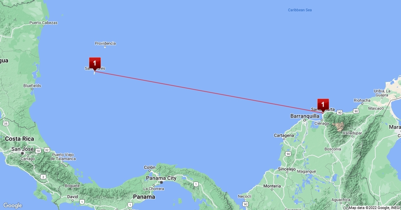Click the Costa Rica country label
Image resolution: width=401 pixels, height=210 pixels.
tap(19, 139)
